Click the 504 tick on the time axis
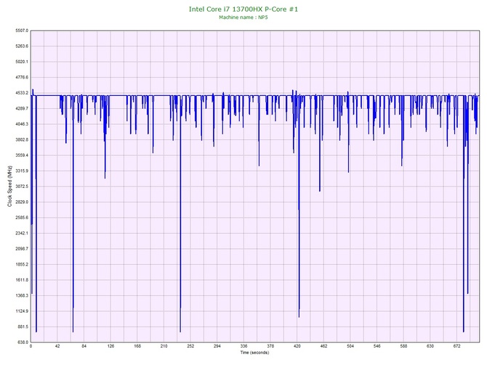 coord(350,346)
